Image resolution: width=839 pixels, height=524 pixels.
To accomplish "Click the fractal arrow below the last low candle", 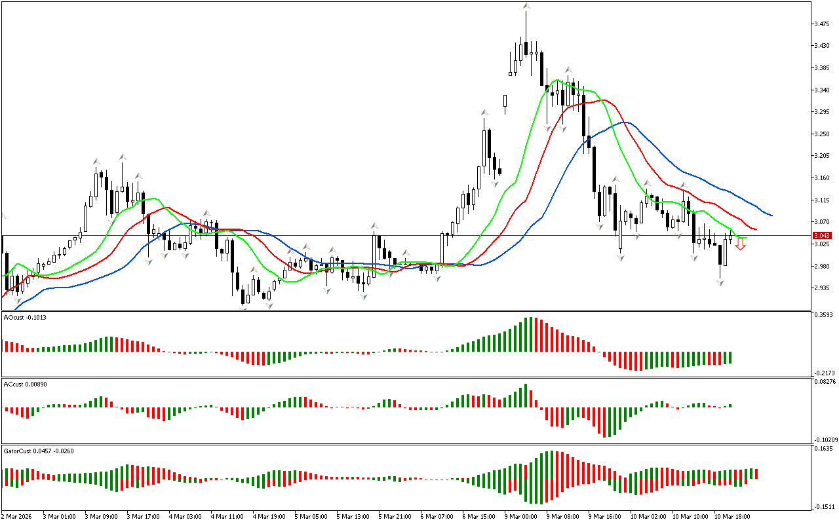I will click(x=720, y=283).
